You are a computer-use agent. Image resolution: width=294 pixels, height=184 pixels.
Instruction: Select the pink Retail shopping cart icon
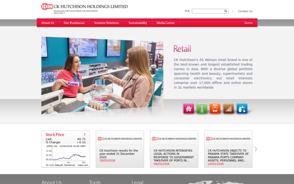click(x=189, y=109)
